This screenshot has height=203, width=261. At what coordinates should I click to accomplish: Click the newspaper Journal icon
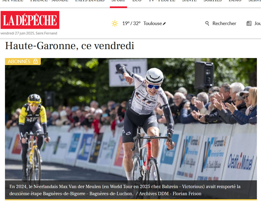click(x=249, y=23)
